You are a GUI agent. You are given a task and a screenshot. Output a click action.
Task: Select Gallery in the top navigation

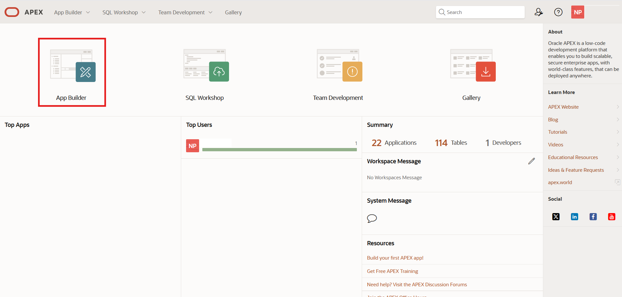[x=233, y=12]
